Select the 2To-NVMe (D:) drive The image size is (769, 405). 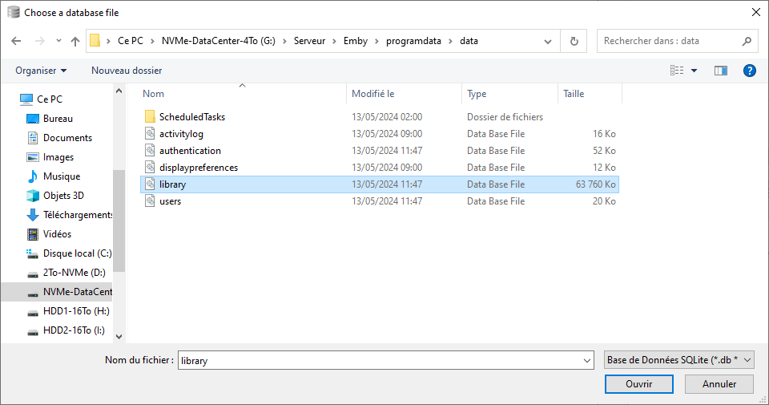point(74,273)
